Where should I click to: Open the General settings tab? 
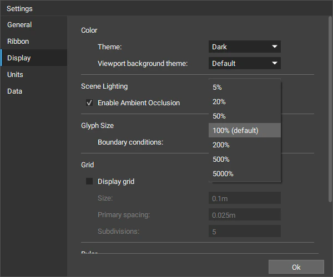point(34,24)
